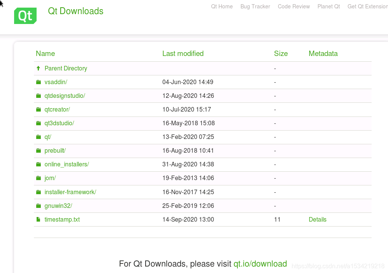Click the folder icon beside vsaddin/
The image size is (388, 273).
(38, 82)
